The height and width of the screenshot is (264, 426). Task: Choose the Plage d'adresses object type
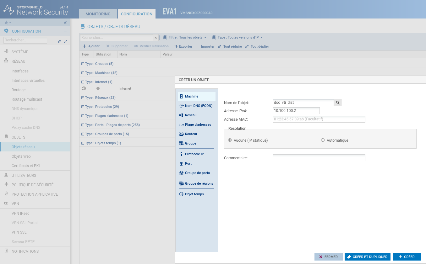pyautogui.click(x=198, y=124)
